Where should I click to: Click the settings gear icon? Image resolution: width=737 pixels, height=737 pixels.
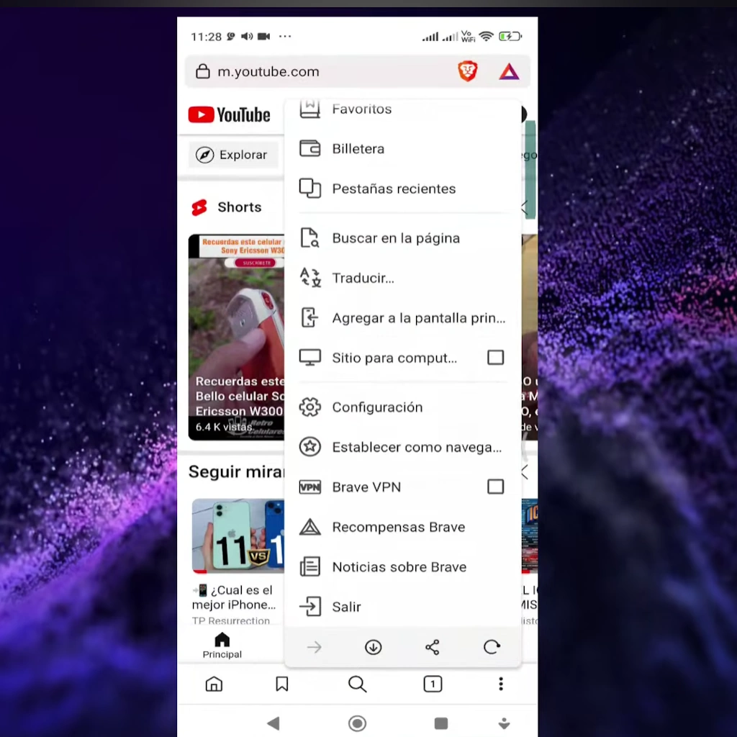click(309, 407)
